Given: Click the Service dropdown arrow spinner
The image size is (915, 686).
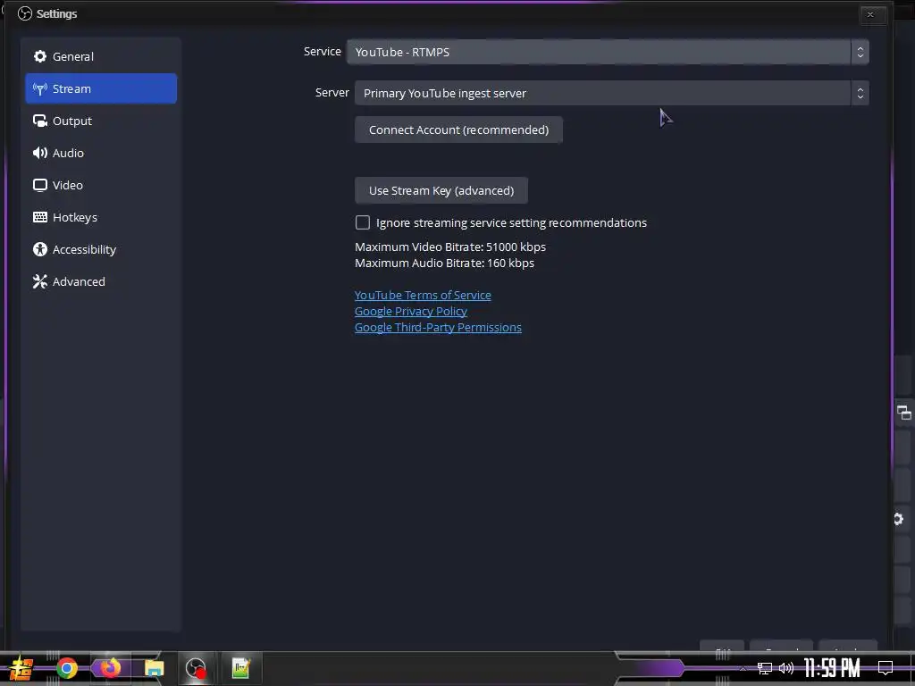Looking at the screenshot, I should pyautogui.click(x=860, y=52).
